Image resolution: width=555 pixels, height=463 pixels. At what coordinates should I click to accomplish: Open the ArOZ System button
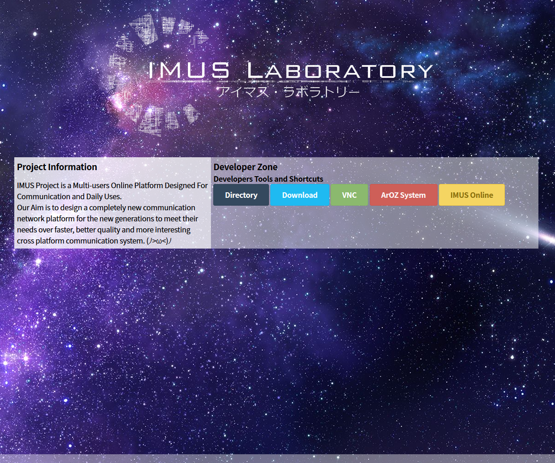403,195
